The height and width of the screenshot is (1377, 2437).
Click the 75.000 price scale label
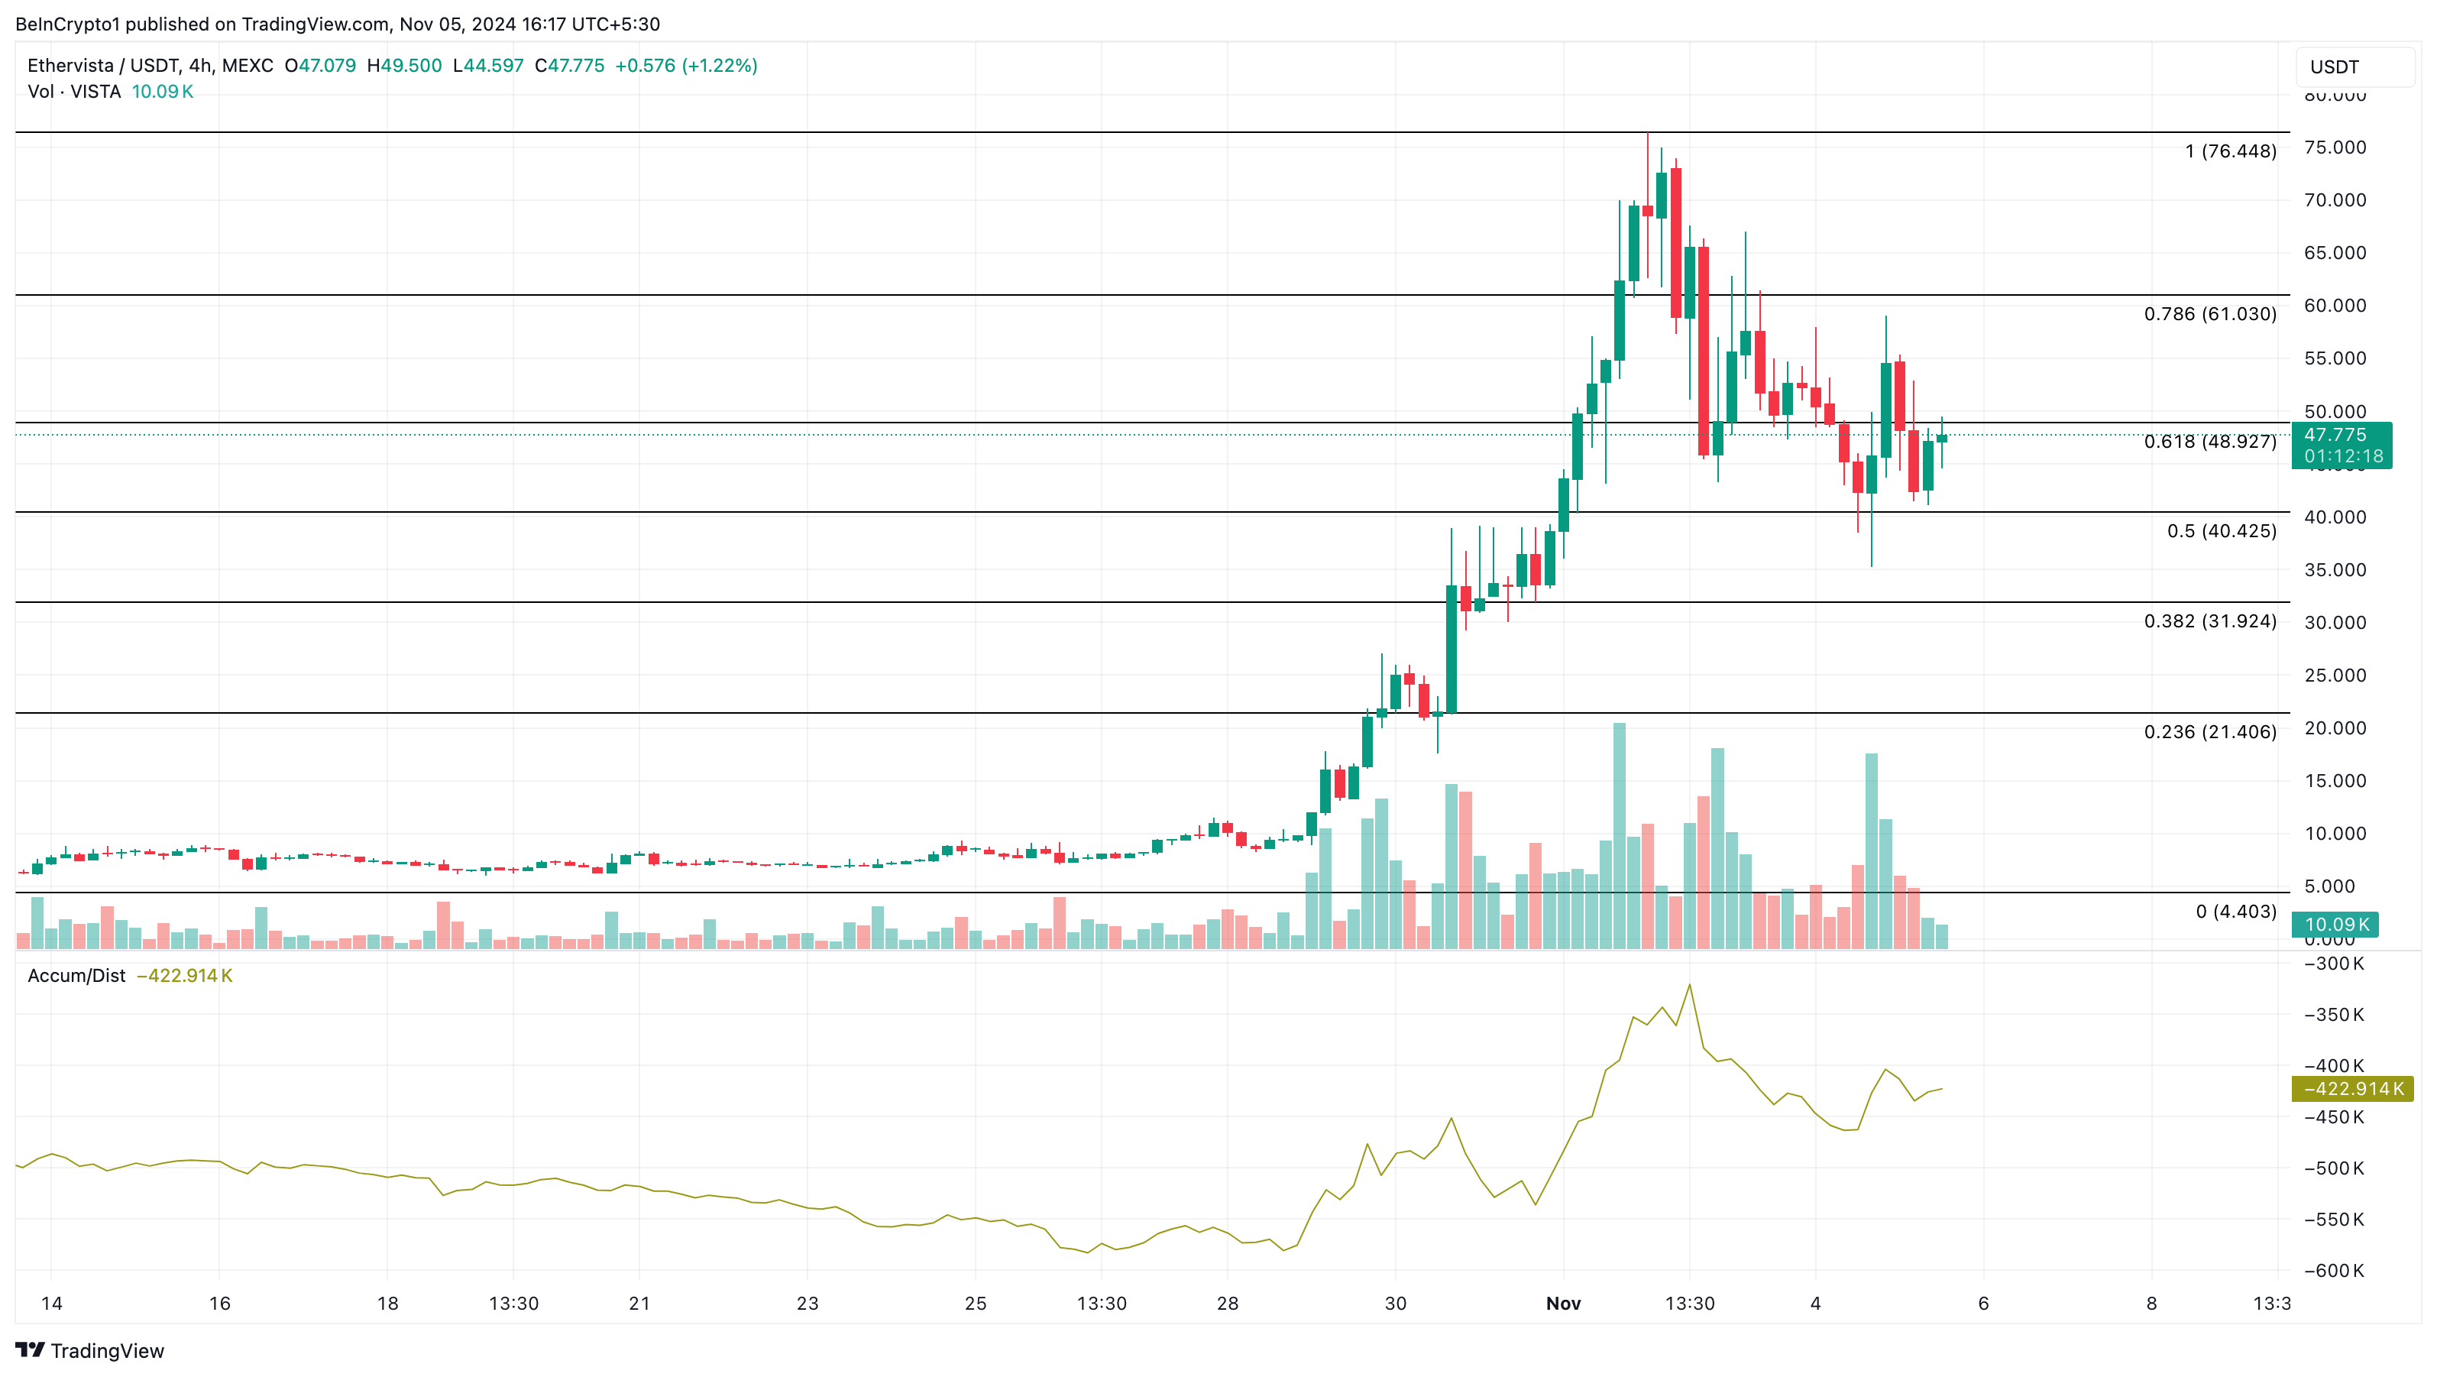tap(2334, 147)
